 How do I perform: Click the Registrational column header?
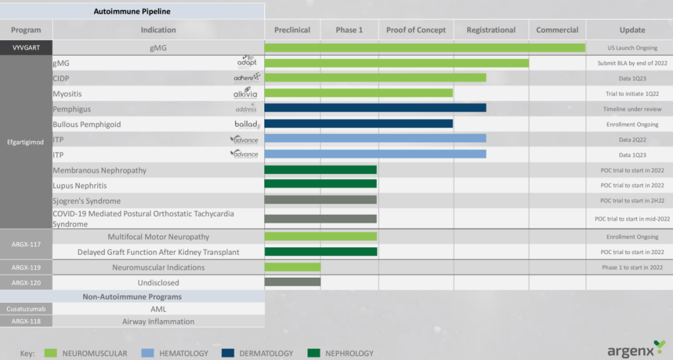click(491, 30)
